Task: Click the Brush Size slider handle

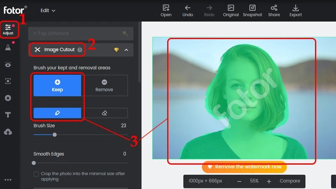Action: pyautogui.click(x=55, y=135)
